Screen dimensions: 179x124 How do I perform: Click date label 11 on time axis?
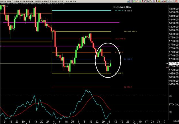pos(60,122)
